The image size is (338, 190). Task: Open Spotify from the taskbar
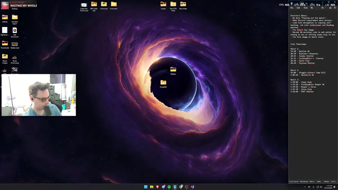(x=169, y=187)
